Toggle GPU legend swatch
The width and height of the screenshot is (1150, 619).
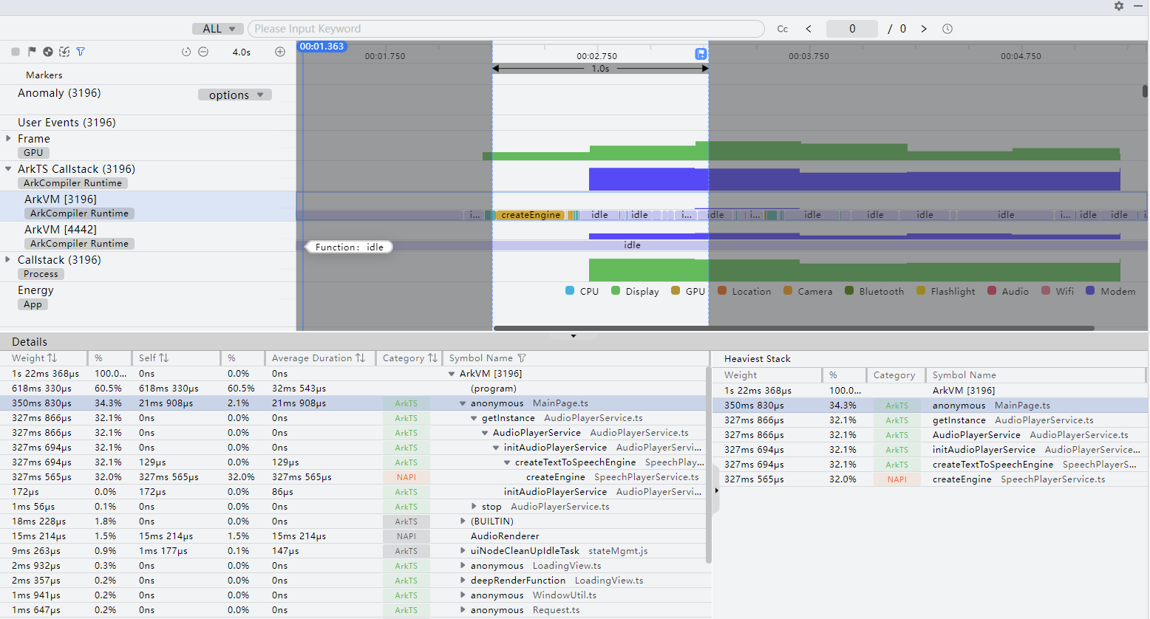point(676,290)
